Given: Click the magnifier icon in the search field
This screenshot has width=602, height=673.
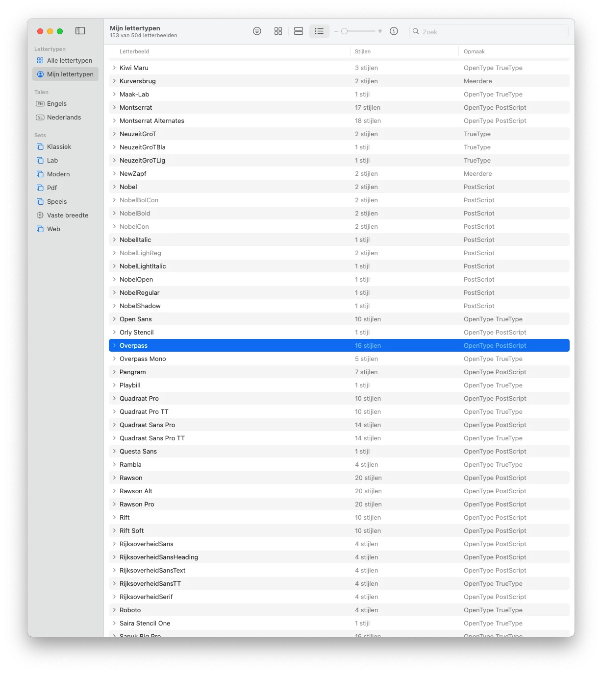Looking at the screenshot, I should 416,31.
